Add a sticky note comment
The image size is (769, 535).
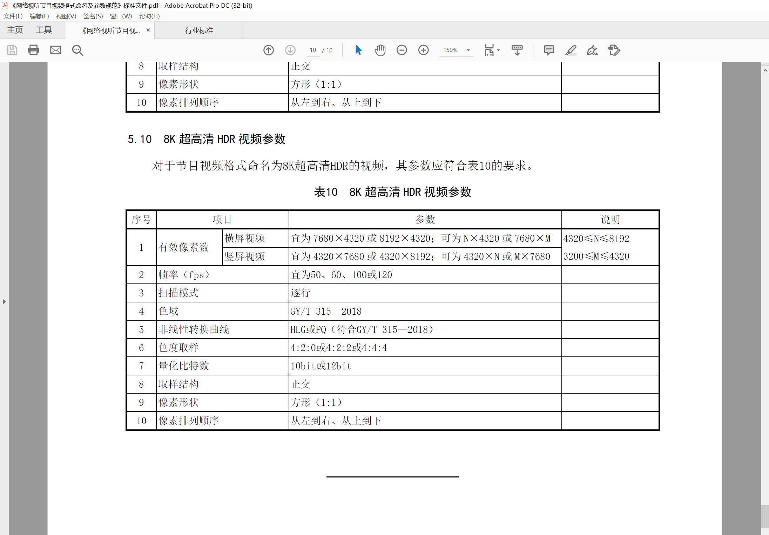click(549, 50)
